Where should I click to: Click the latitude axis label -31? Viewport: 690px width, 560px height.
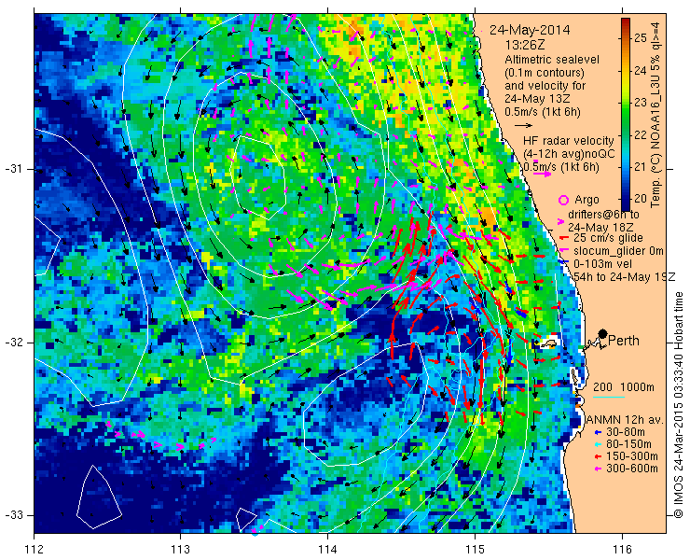tap(13, 169)
